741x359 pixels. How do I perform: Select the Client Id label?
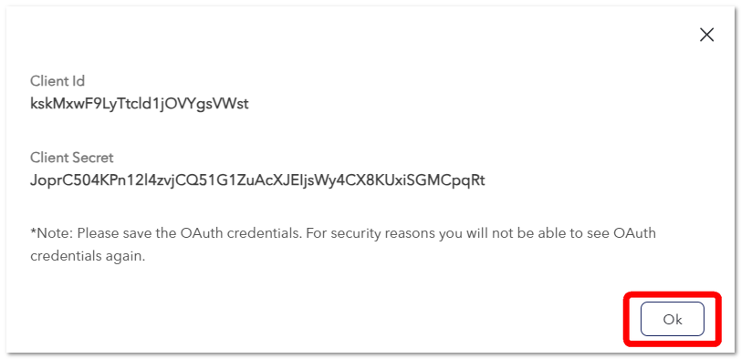click(57, 81)
